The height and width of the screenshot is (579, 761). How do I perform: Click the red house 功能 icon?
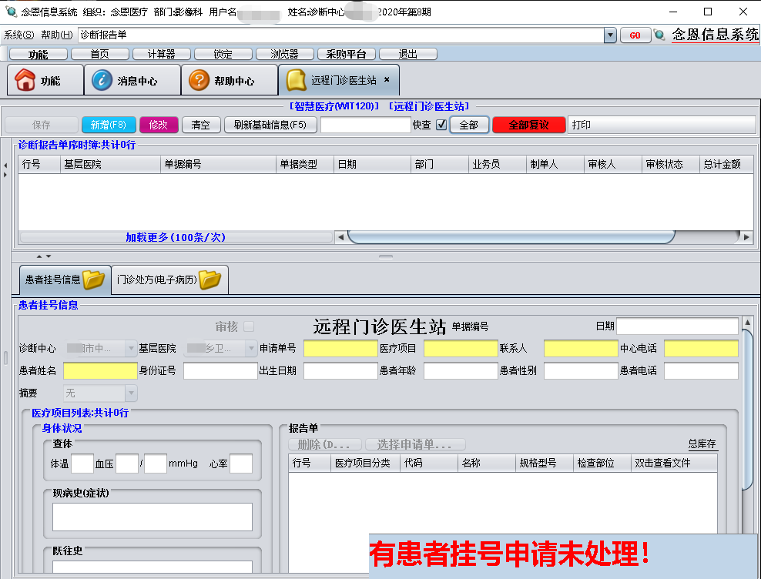25,80
